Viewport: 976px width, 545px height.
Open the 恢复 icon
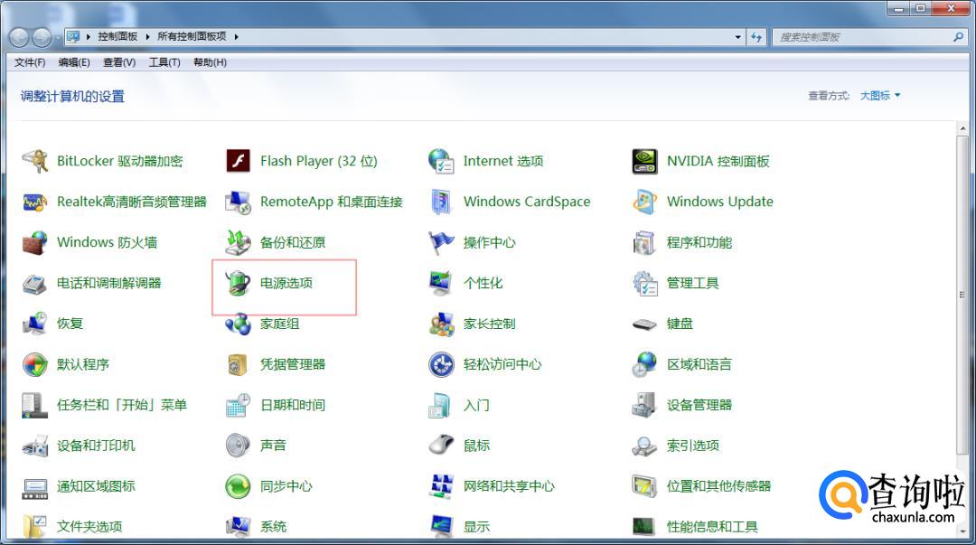click(35, 324)
